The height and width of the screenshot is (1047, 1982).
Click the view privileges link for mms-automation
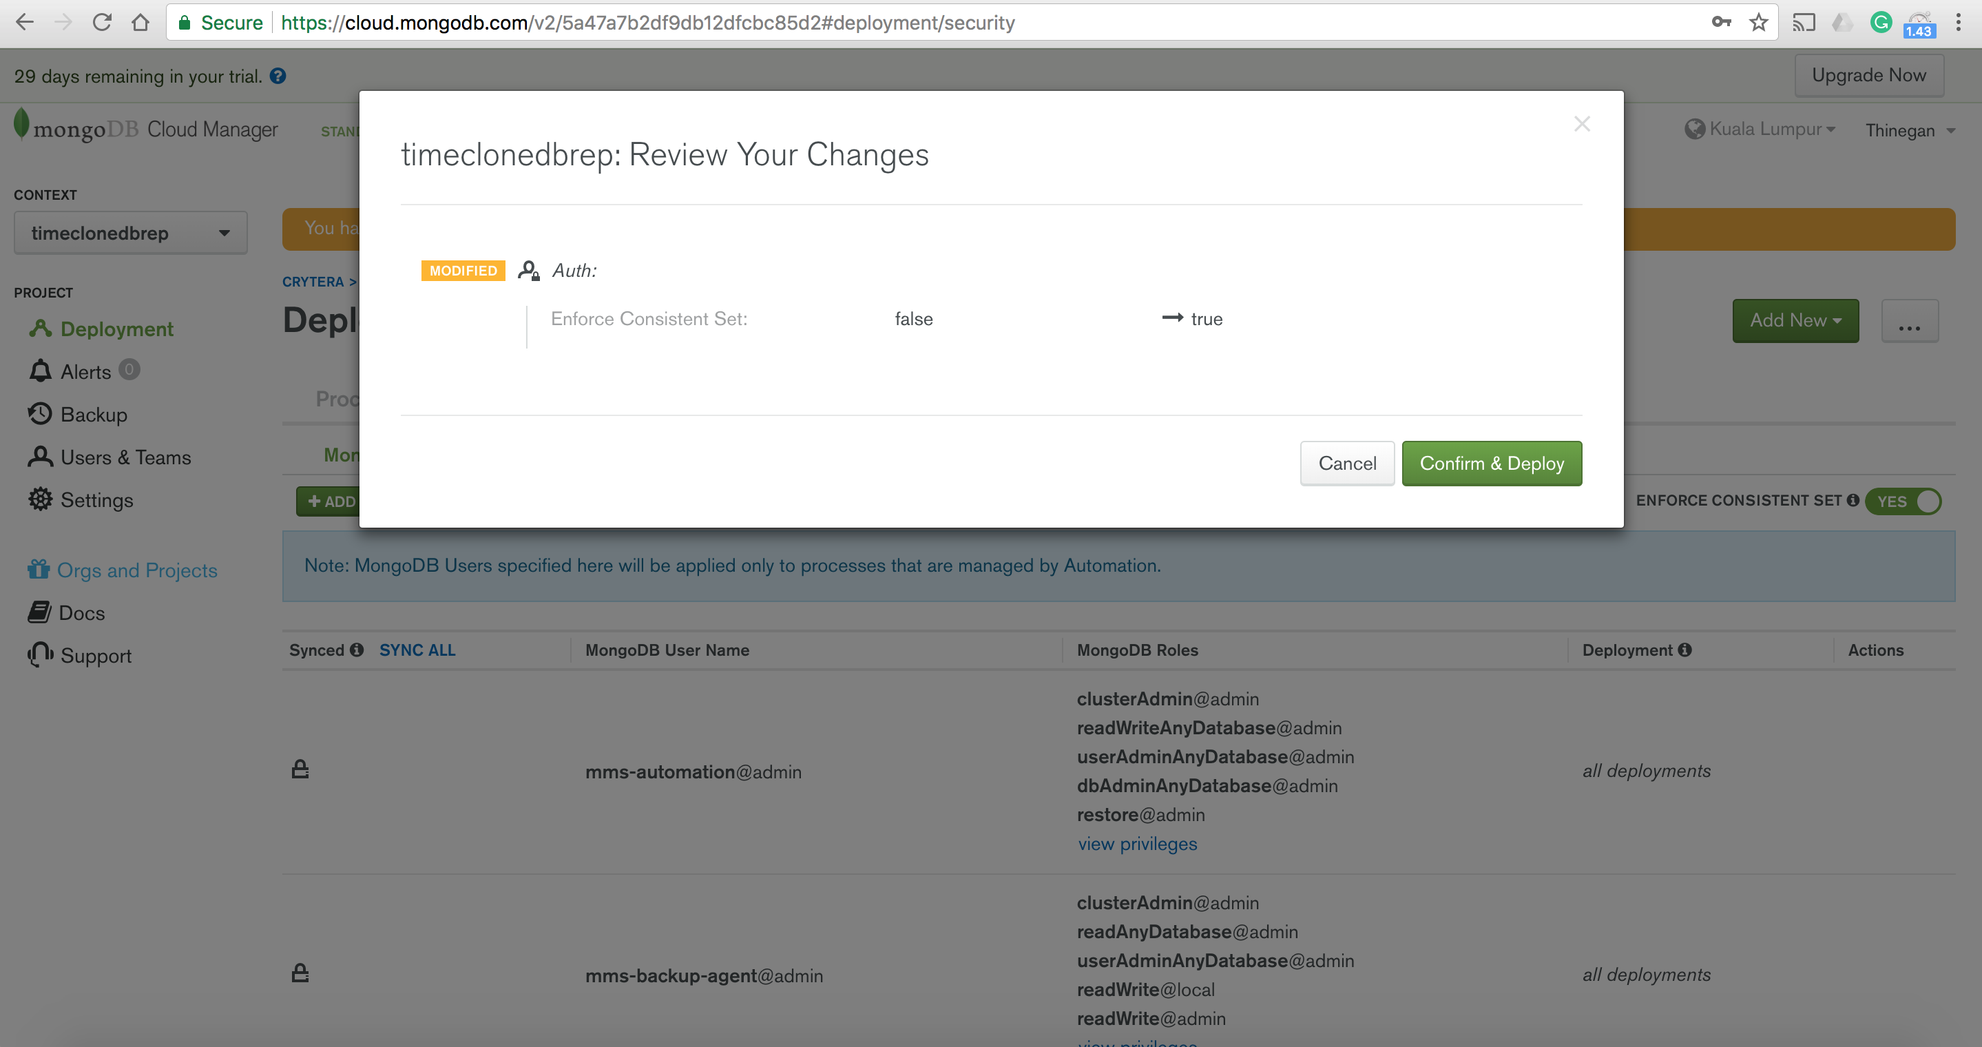pos(1136,842)
